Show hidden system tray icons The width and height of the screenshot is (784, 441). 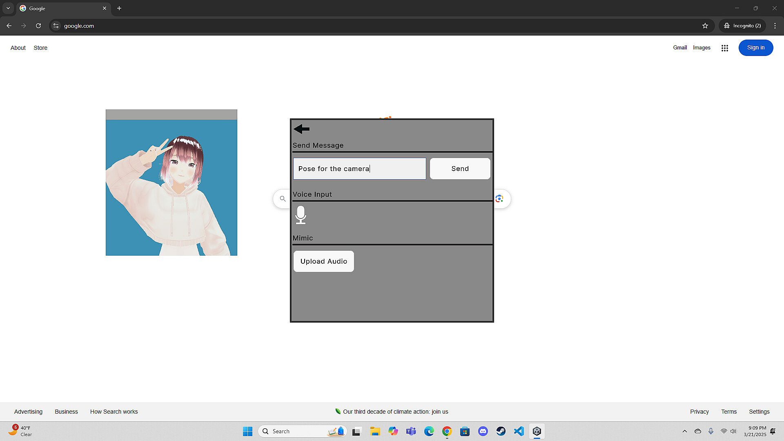685,431
